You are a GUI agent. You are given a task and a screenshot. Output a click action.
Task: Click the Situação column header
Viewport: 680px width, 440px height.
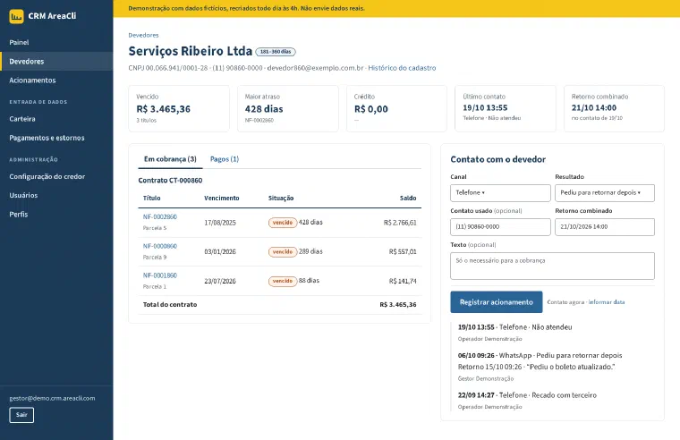tap(281, 199)
